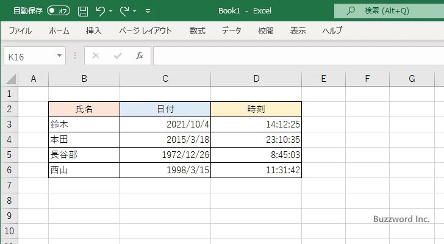Viewport: 444px width, 244px height.
Task: Click the Redo arrow icon
Action: (124, 11)
